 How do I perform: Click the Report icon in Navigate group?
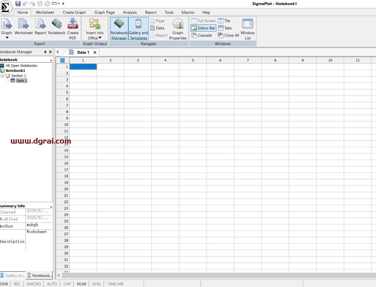tap(152, 35)
